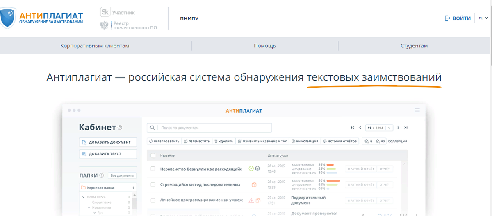Click orange copy icon on Стремящийся метод row

click(254, 184)
